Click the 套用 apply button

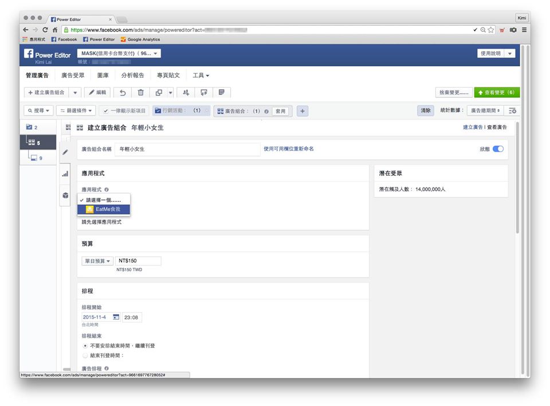[280, 112]
